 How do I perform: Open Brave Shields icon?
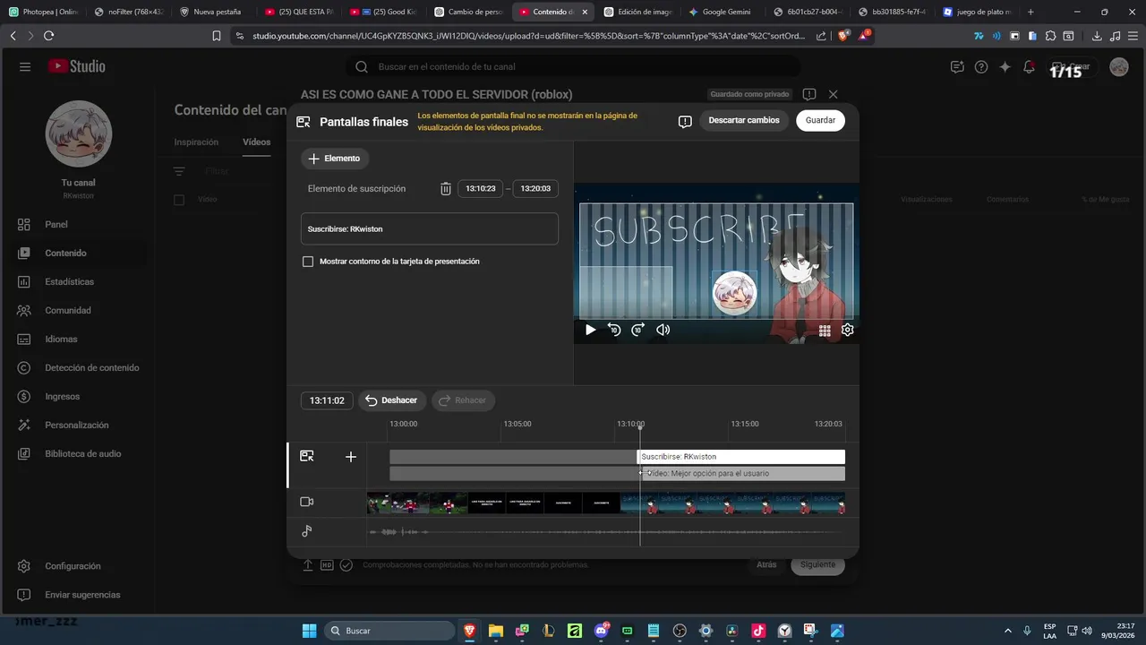[844, 36]
